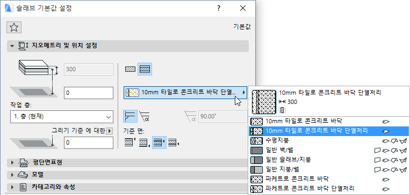The height and width of the screenshot is (195, 410).
Task: Click the 모델 header label
Action: [x=38, y=175]
